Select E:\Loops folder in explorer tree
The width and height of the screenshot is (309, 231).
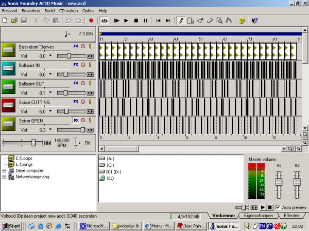click(x=24, y=158)
